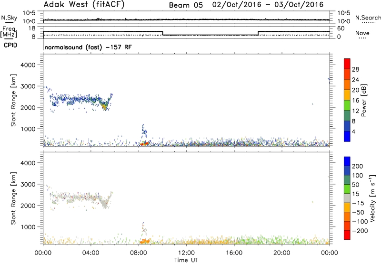Click the 'Nave' legend label
Image resolution: width=381 pixels, height=263 pixels.
click(362, 33)
